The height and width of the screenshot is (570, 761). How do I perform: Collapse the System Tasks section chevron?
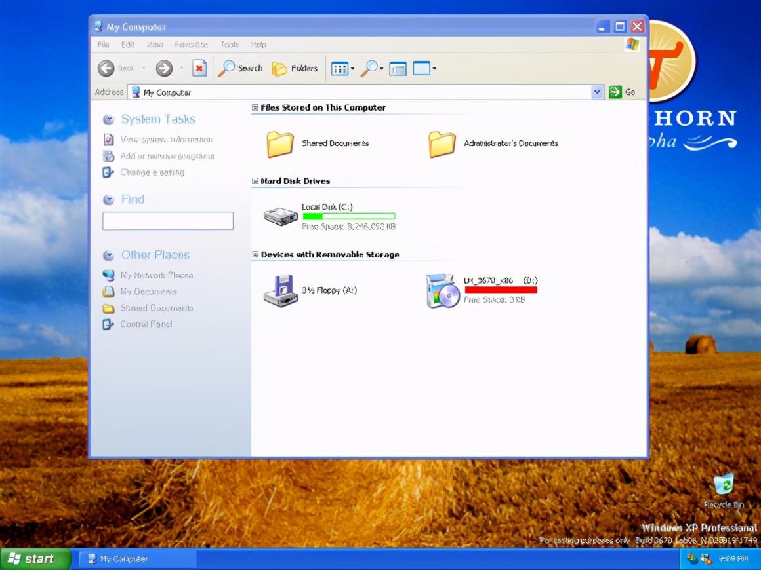click(109, 119)
